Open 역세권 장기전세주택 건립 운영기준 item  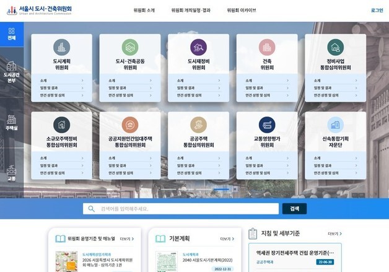pyautogui.click(x=295, y=253)
